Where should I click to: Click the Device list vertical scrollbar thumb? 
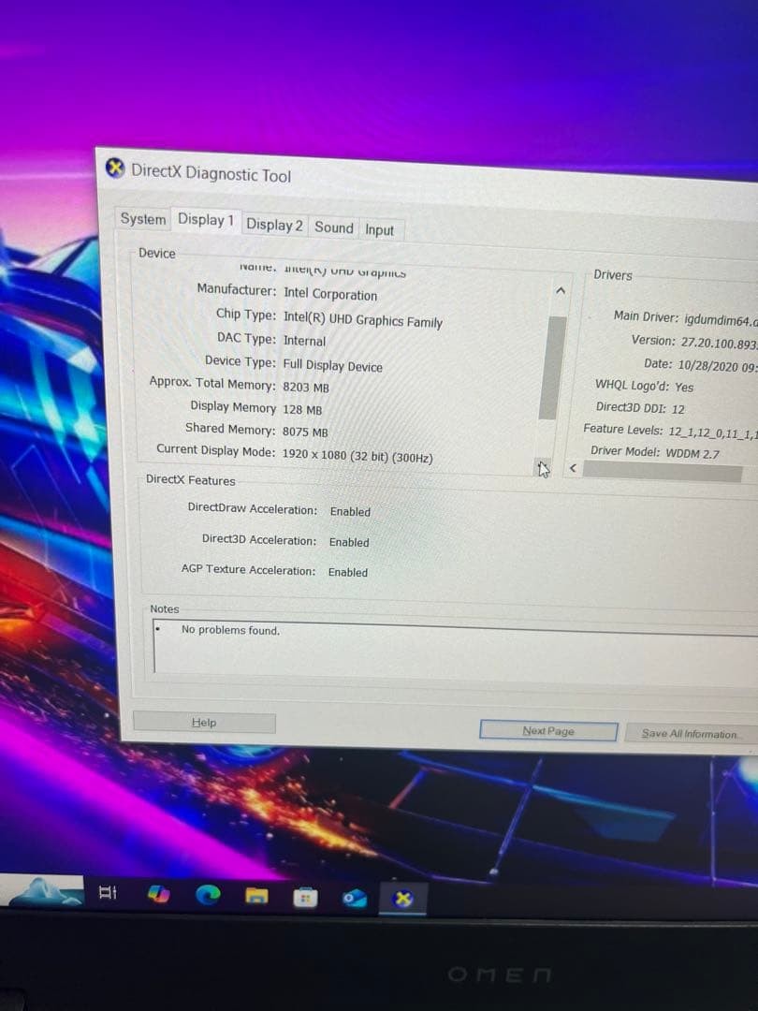coord(552,368)
